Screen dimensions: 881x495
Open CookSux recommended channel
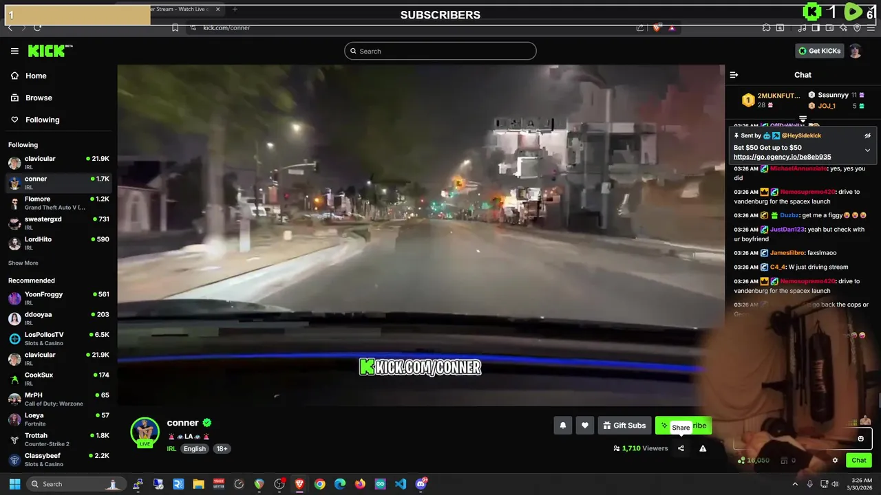tap(59, 379)
